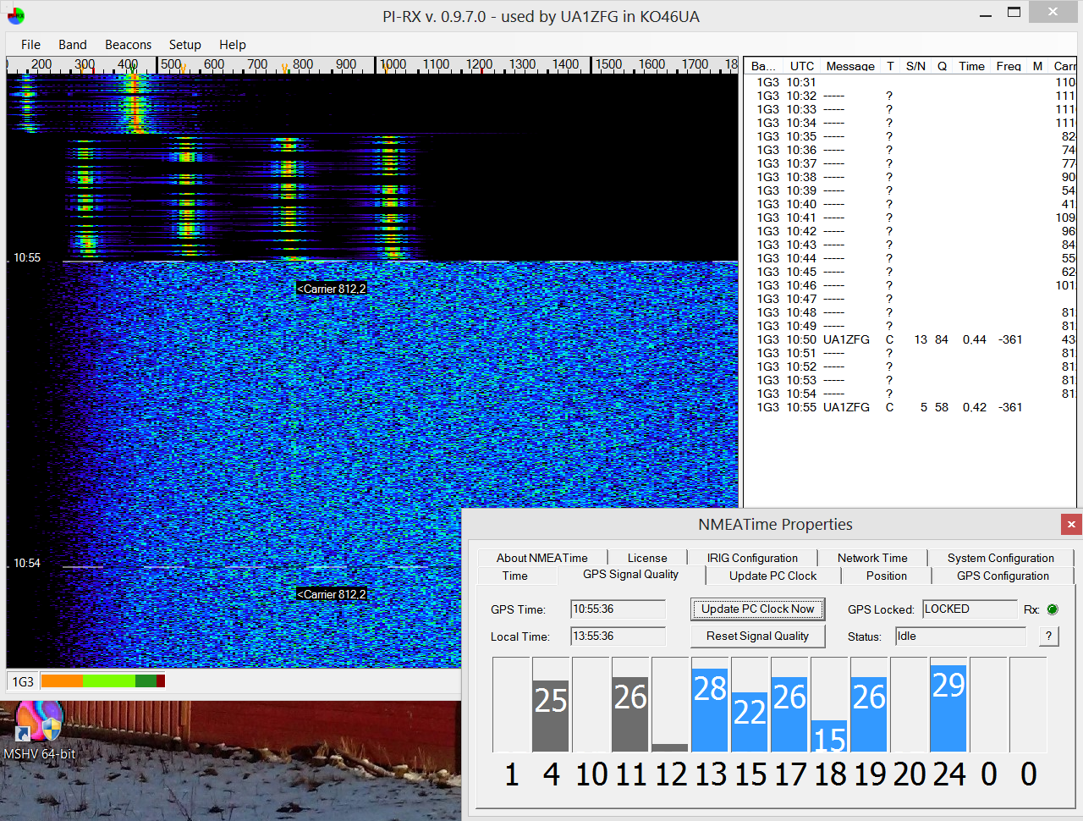Image resolution: width=1083 pixels, height=821 pixels.
Task: Switch to the Update PC Clock tab
Action: (x=772, y=576)
